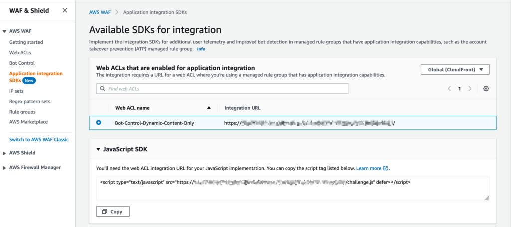
Task: Close the WAF & Shield sidebar
Action: coord(65,11)
